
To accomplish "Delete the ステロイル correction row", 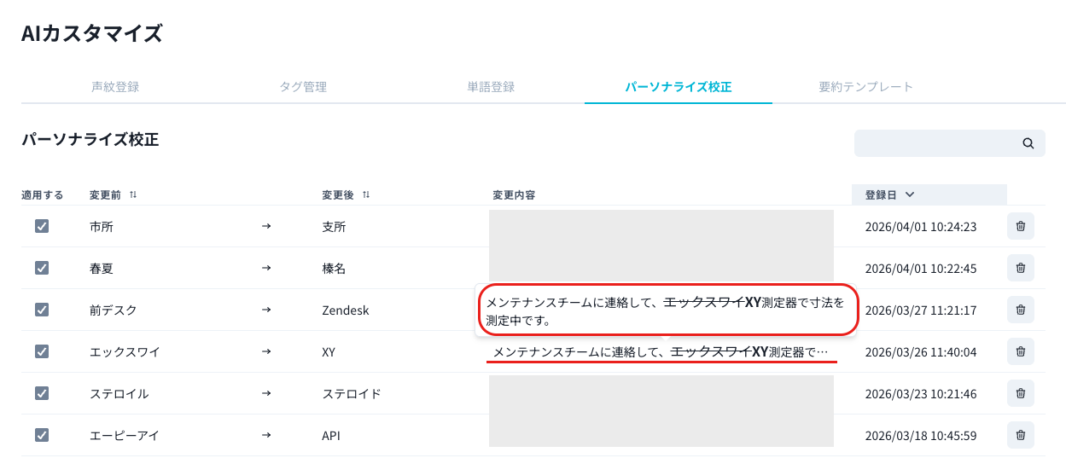I will click(1020, 393).
